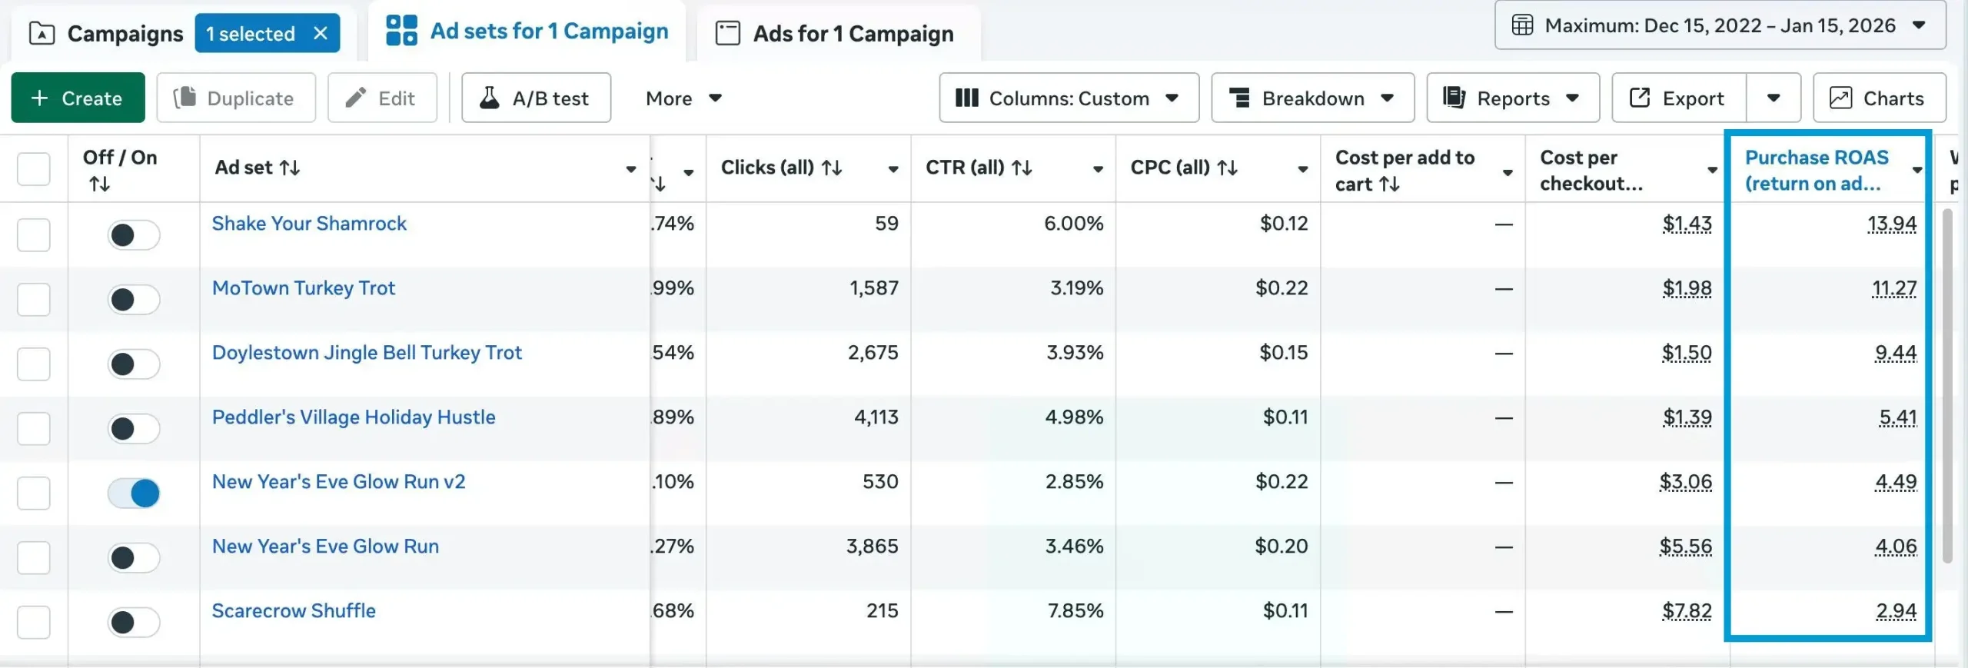Clear the 1 selected campaign filter

(321, 33)
